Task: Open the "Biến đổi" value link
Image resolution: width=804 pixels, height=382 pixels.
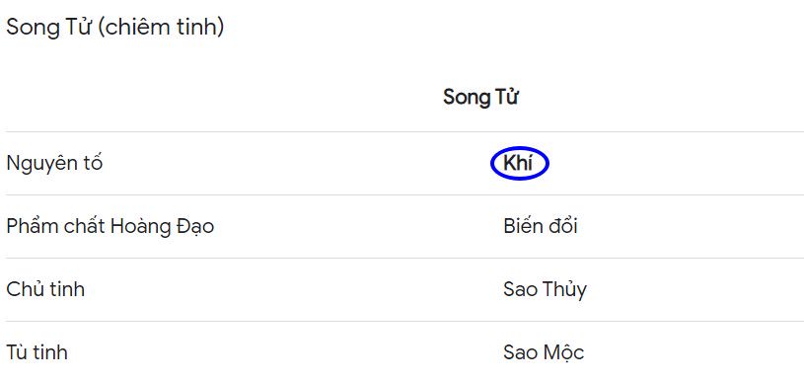Action: (541, 226)
